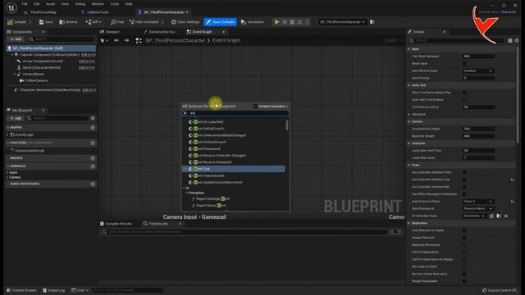Image resolution: width=525 pixels, height=295 pixels.
Task: Add new graph with plus icon
Action: (x=93, y=128)
